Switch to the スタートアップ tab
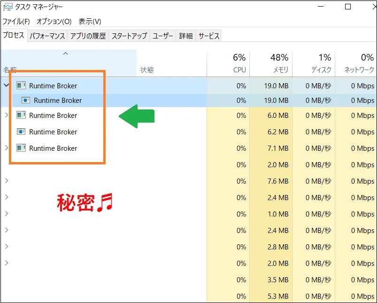The width and height of the screenshot is (377, 303). pos(129,36)
